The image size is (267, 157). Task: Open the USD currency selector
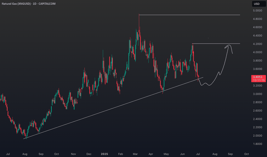pos(259,4)
